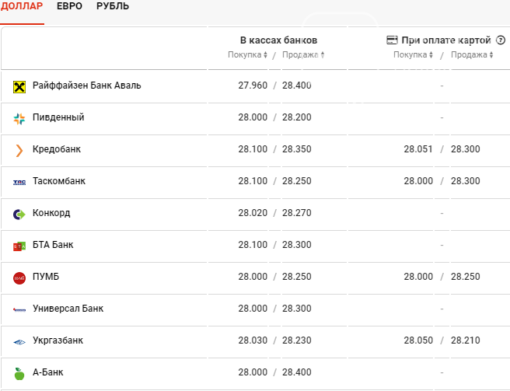The image size is (510, 391).
Task: Sort bank cash desk Покупка column
Action: click(x=247, y=54)
